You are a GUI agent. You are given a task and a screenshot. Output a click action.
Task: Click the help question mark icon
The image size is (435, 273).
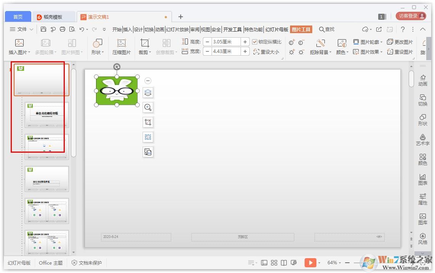(x=403, y=29)
